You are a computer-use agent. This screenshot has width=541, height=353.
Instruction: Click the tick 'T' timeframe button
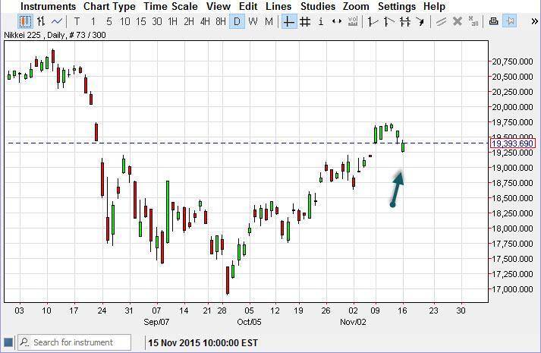(77, 21)
